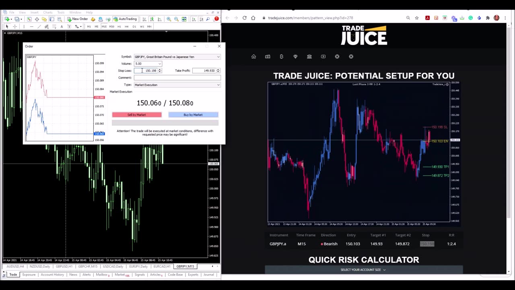Bookmark this page with the star icon
The width and height of the screenshot is (515, 290).
[x=417, y=18]
